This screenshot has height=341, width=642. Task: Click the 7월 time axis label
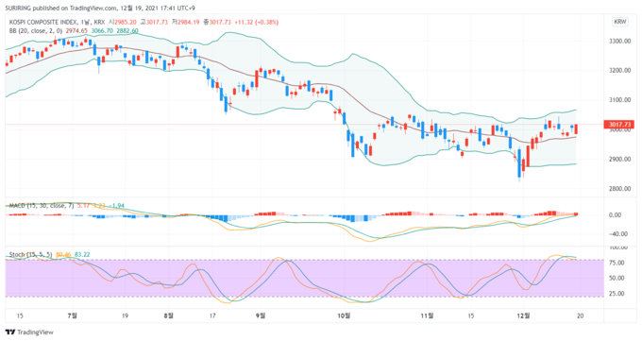click(x=73, y=315)
